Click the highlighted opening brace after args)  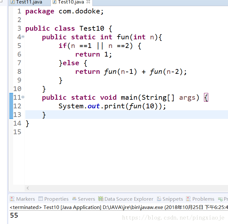point(206,97)
